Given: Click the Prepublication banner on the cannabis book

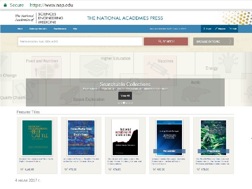Looking at the screenshot, I should coord(213,151).
